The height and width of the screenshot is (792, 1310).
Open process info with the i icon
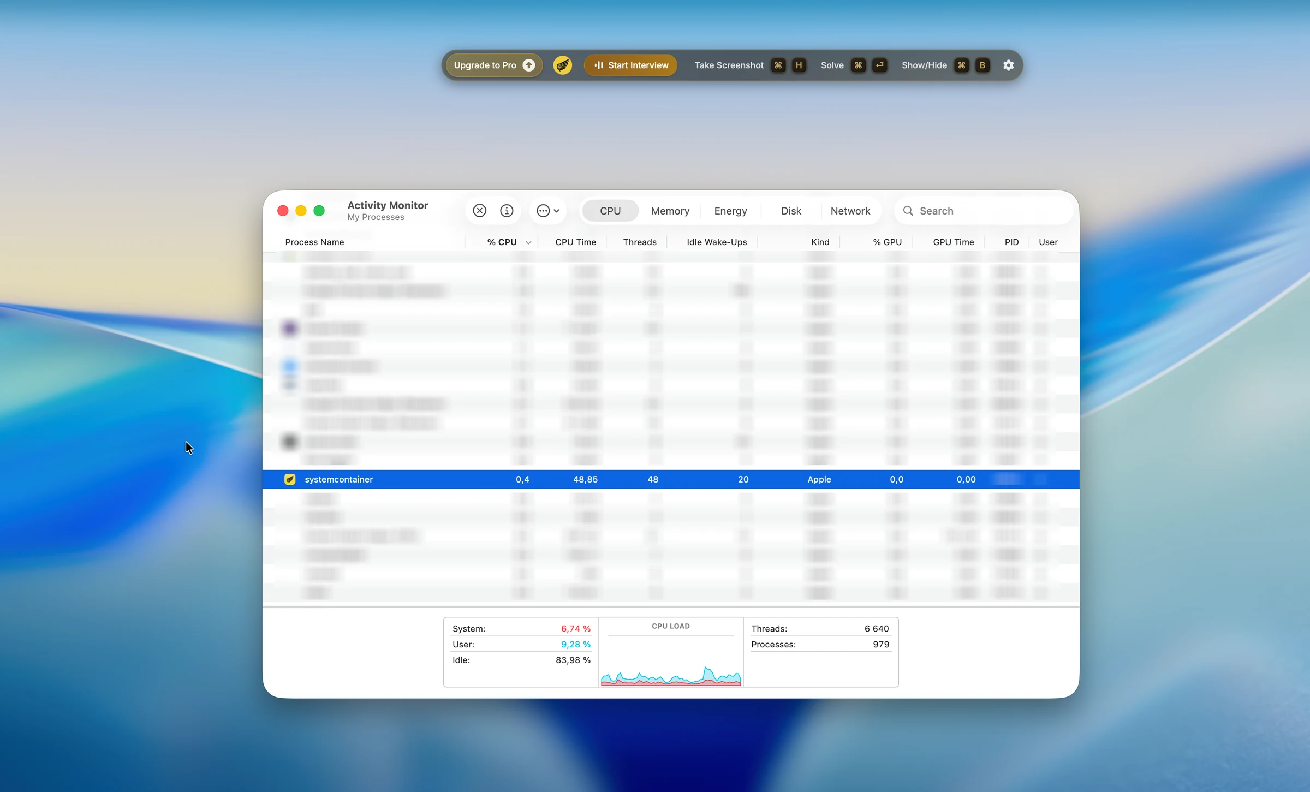507,211
